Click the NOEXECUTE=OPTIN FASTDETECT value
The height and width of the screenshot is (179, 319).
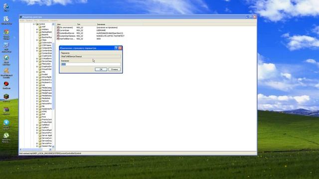(x=110, y=36)
